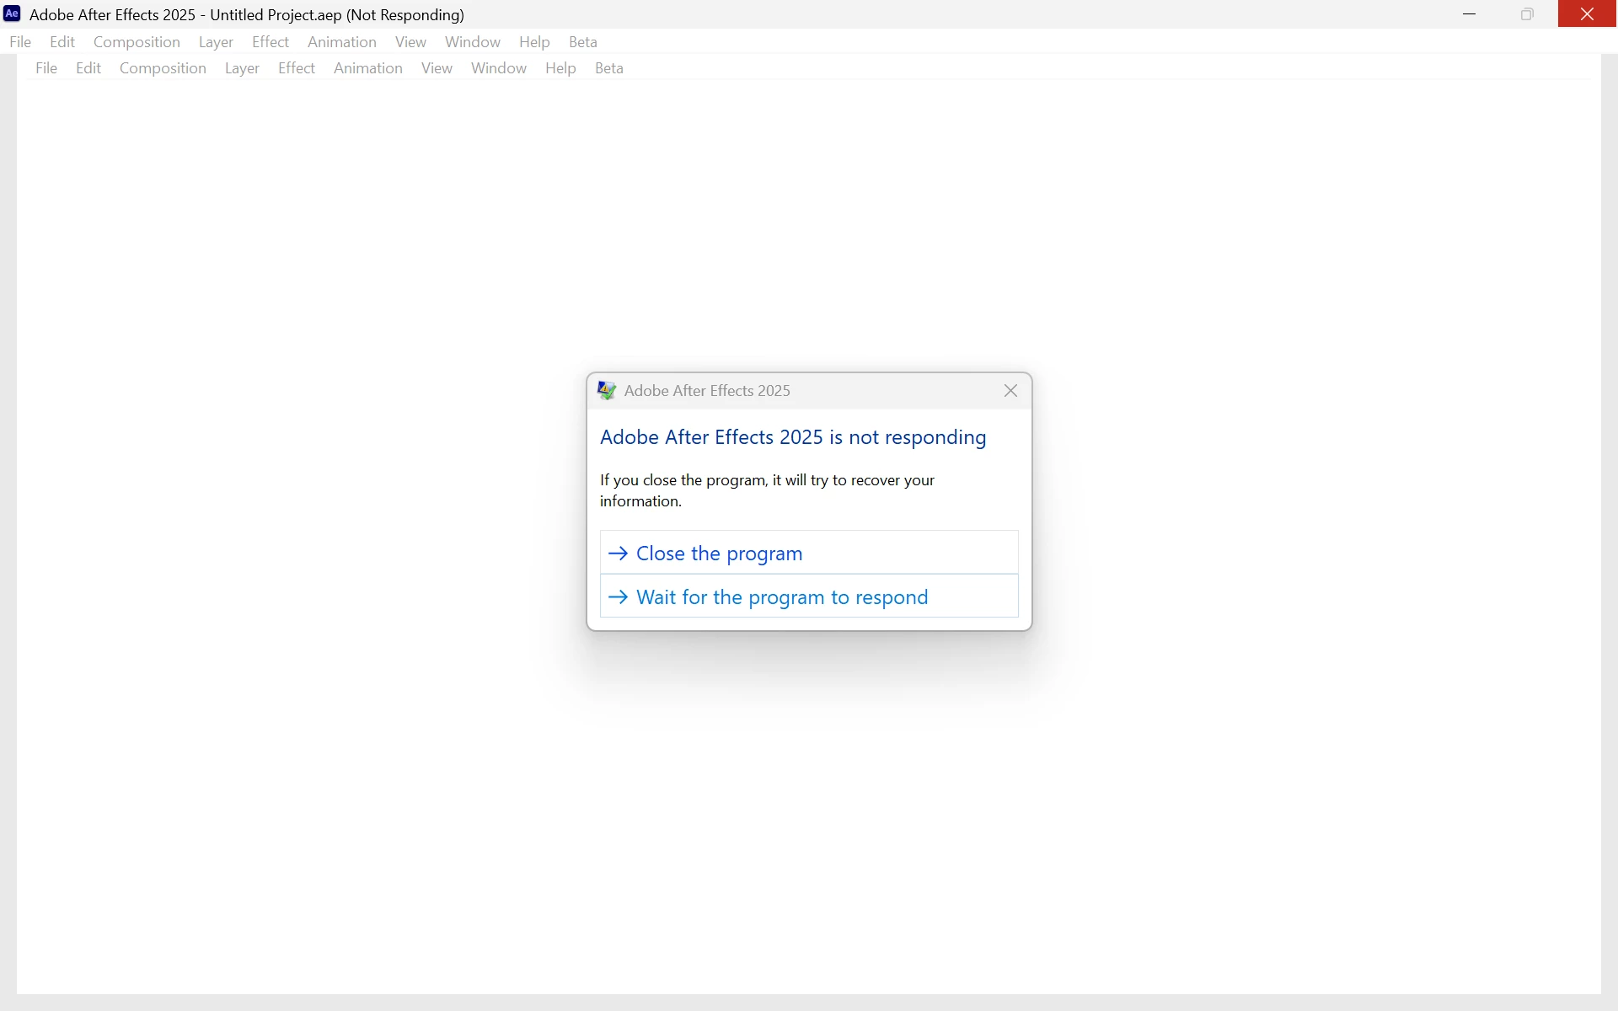Open the top View menu

click(410, 42)
